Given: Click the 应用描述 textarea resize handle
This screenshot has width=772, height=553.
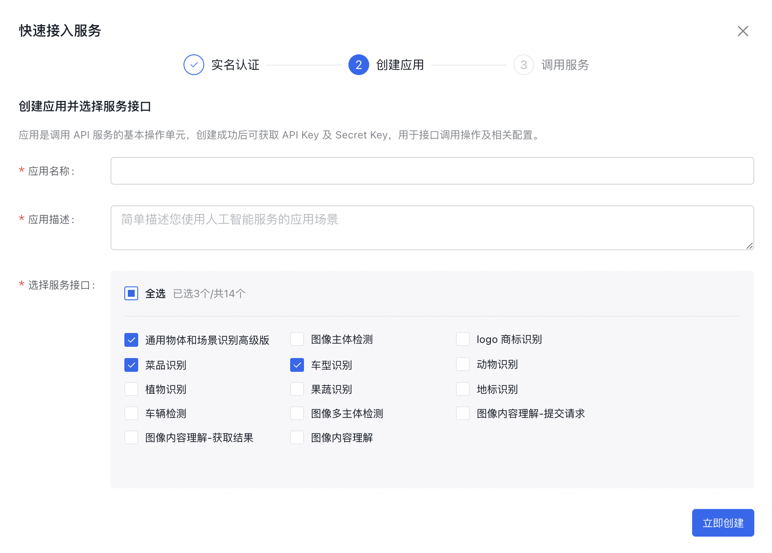Looking at the screenshot, I should tap(750, 246).
